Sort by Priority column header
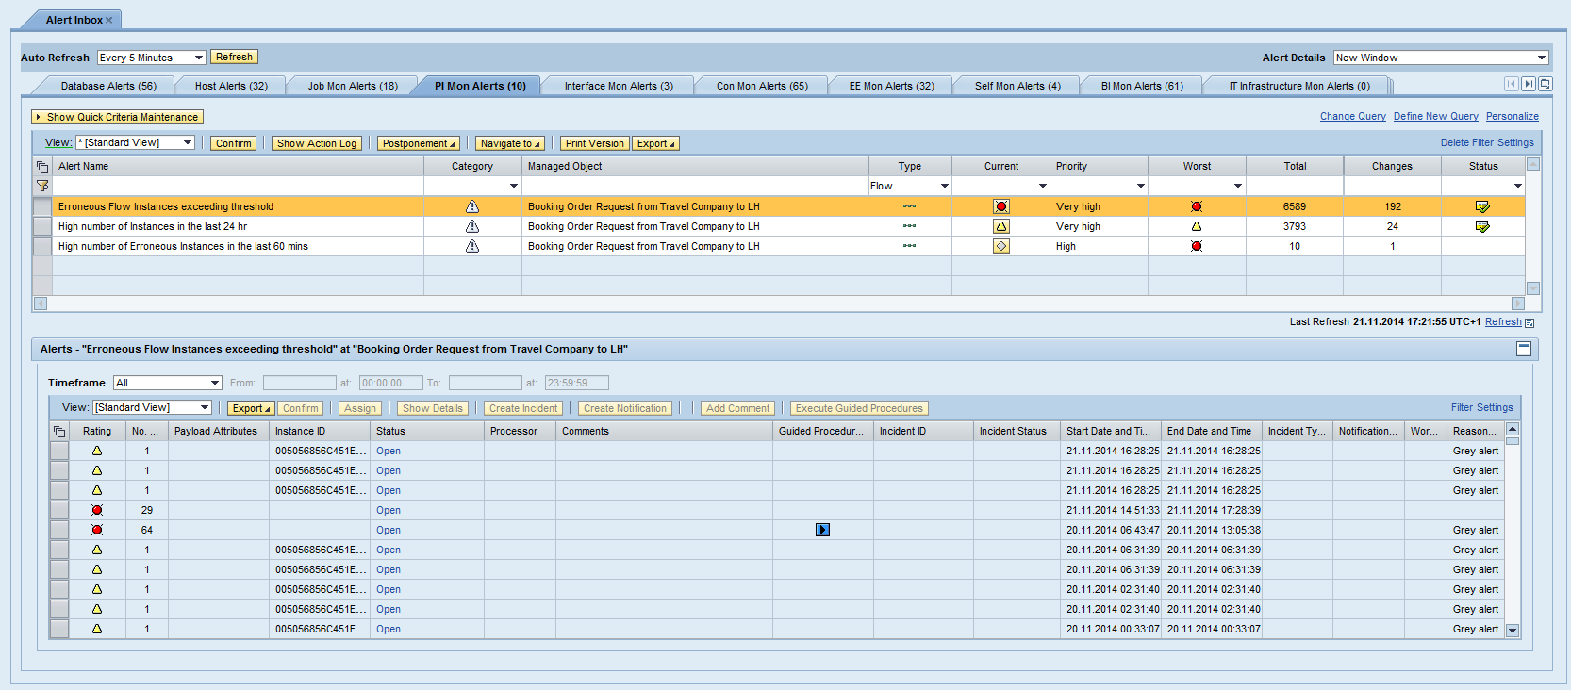 (x=1071, y=166)
